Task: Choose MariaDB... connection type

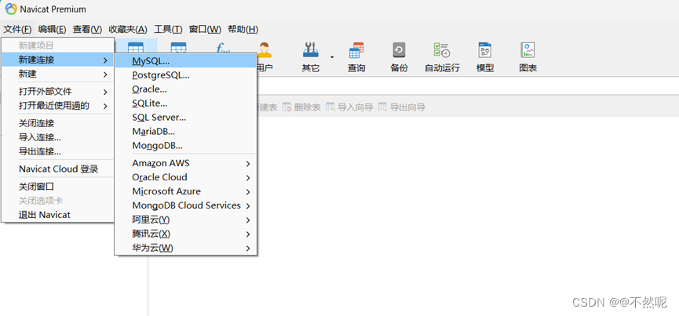Action: click(186, 132)
